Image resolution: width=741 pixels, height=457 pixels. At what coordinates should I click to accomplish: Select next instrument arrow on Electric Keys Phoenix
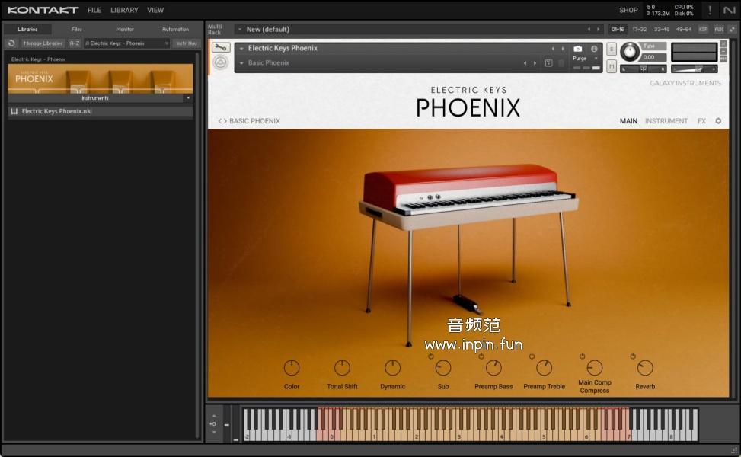click(562, 49)
